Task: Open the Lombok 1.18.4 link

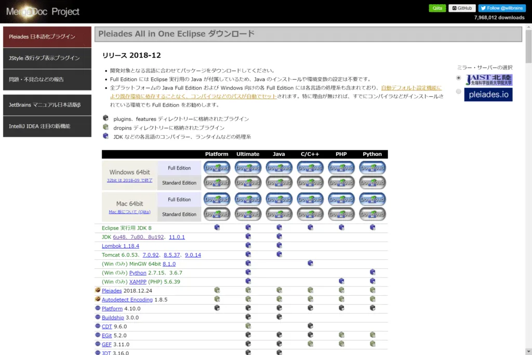Action: (121, 246)
